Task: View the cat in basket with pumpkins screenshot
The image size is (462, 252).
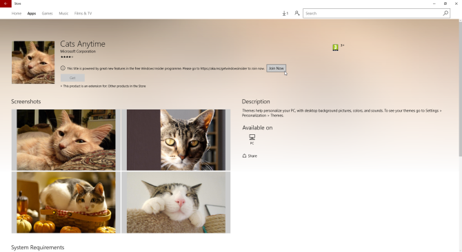Action: 66,202
